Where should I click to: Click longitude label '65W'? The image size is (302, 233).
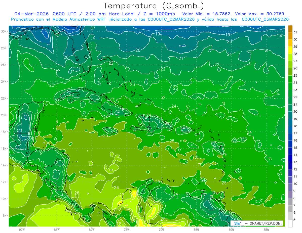click(197, 230)
